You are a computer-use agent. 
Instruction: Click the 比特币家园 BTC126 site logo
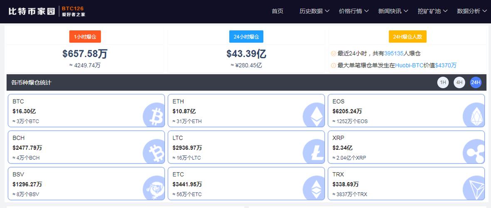pyautogui.click(x=47, y=11)
